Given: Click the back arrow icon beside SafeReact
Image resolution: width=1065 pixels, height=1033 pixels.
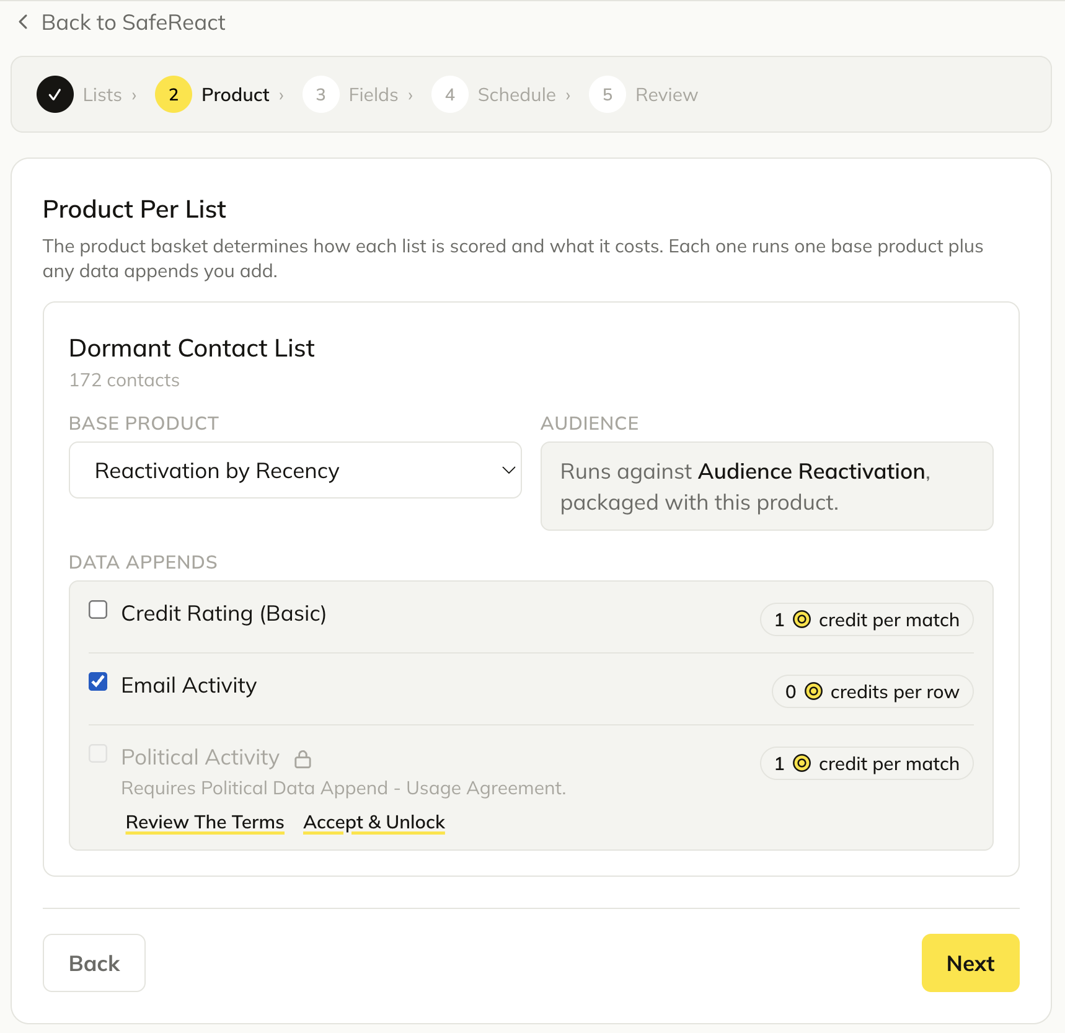Looking at the screenshot, I should click(x=24, y=22).
